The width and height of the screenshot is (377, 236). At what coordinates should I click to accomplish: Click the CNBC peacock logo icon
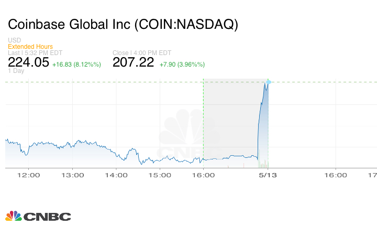click(x=13, y=216)
